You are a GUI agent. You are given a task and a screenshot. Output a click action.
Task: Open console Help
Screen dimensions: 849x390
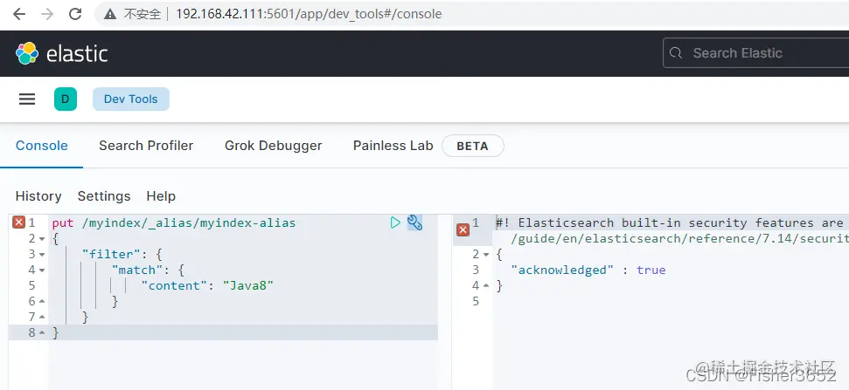(161, 196)
